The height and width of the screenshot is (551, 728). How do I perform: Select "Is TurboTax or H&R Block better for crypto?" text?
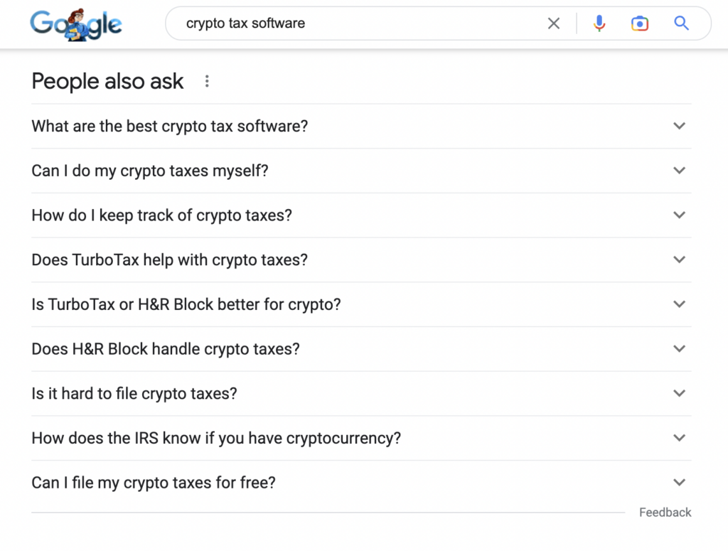click(x=186, y=304)
